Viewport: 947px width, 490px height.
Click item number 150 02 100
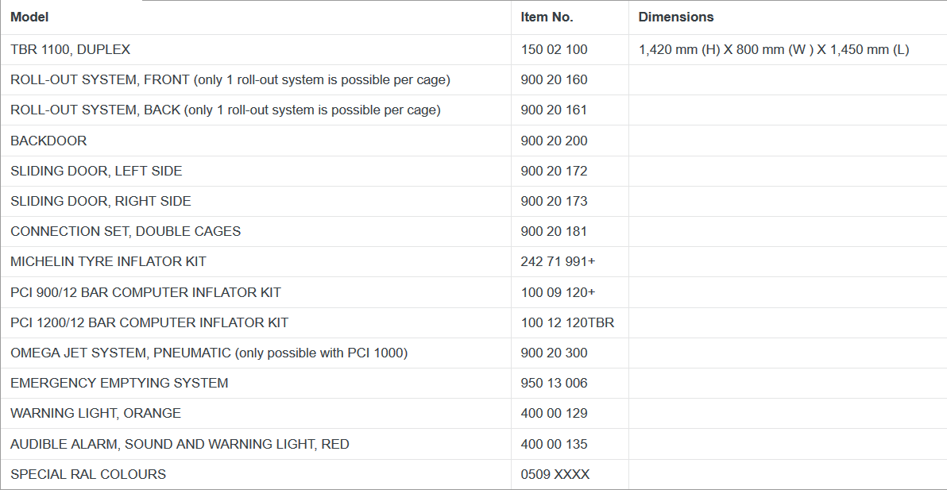coord(554,49)
